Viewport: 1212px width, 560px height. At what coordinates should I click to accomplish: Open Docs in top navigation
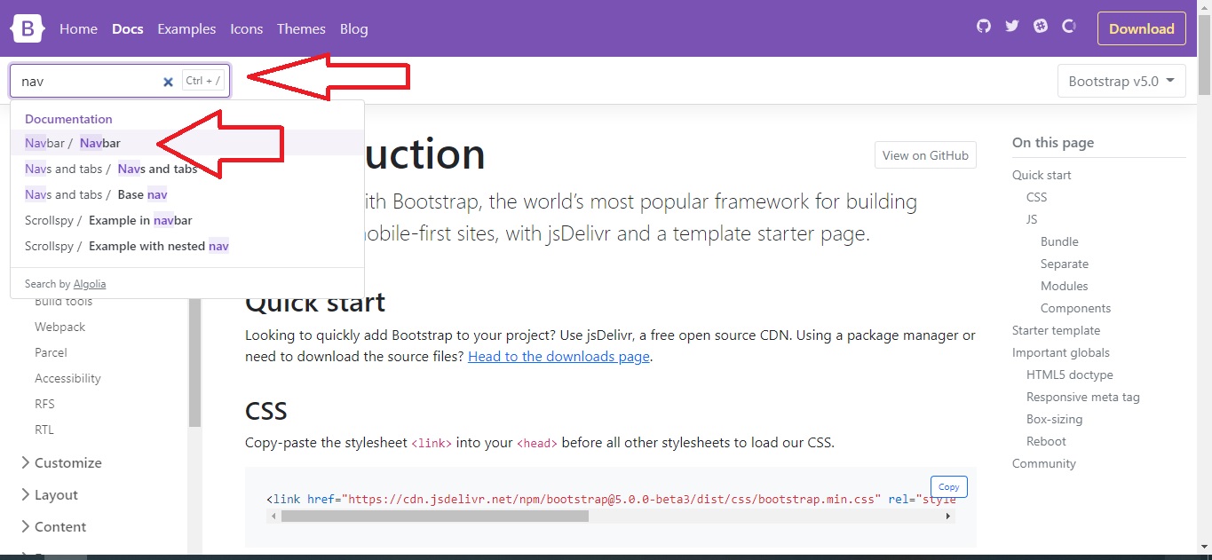click(x=128, y=28)
